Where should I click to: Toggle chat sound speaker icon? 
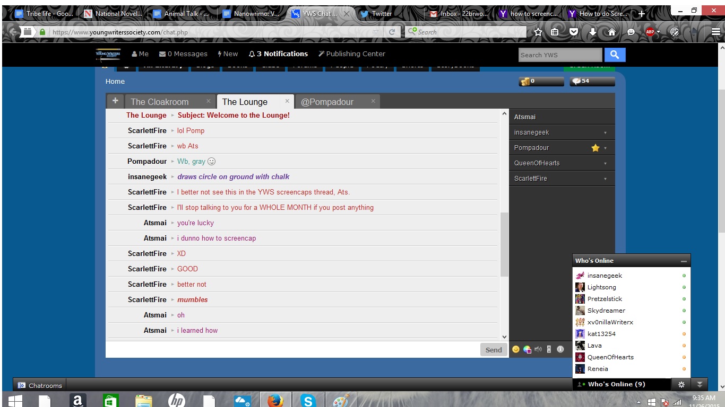[x=538, y=349]
